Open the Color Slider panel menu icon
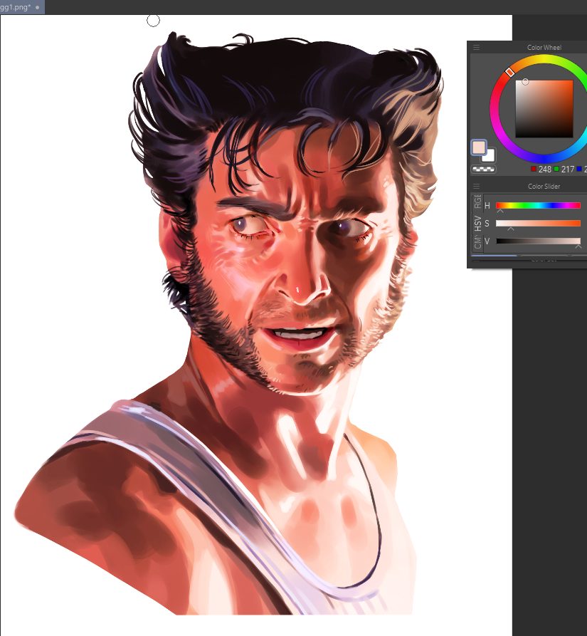587x636 pixels. click(477, 186)
